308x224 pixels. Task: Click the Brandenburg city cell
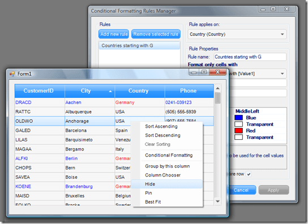pos(90,187)
